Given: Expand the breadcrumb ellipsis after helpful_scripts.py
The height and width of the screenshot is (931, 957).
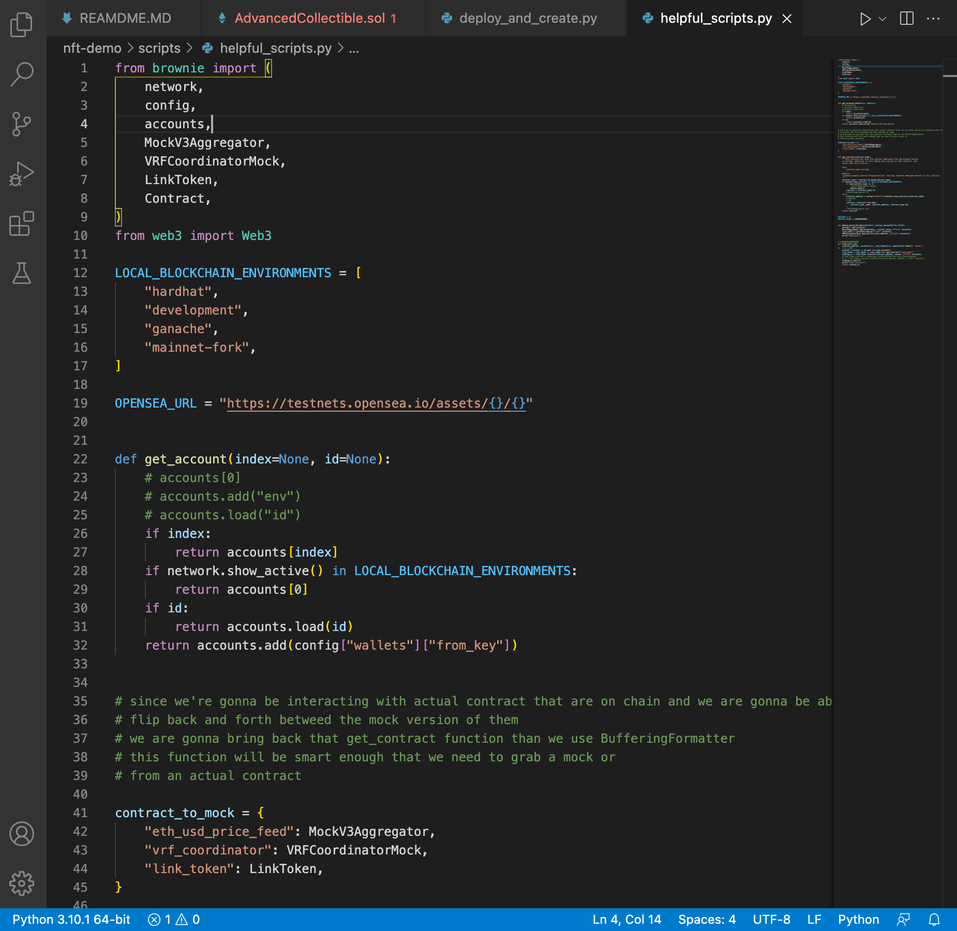Looking at the screenshot, I should pyautogui.click(x=354, y=48).
